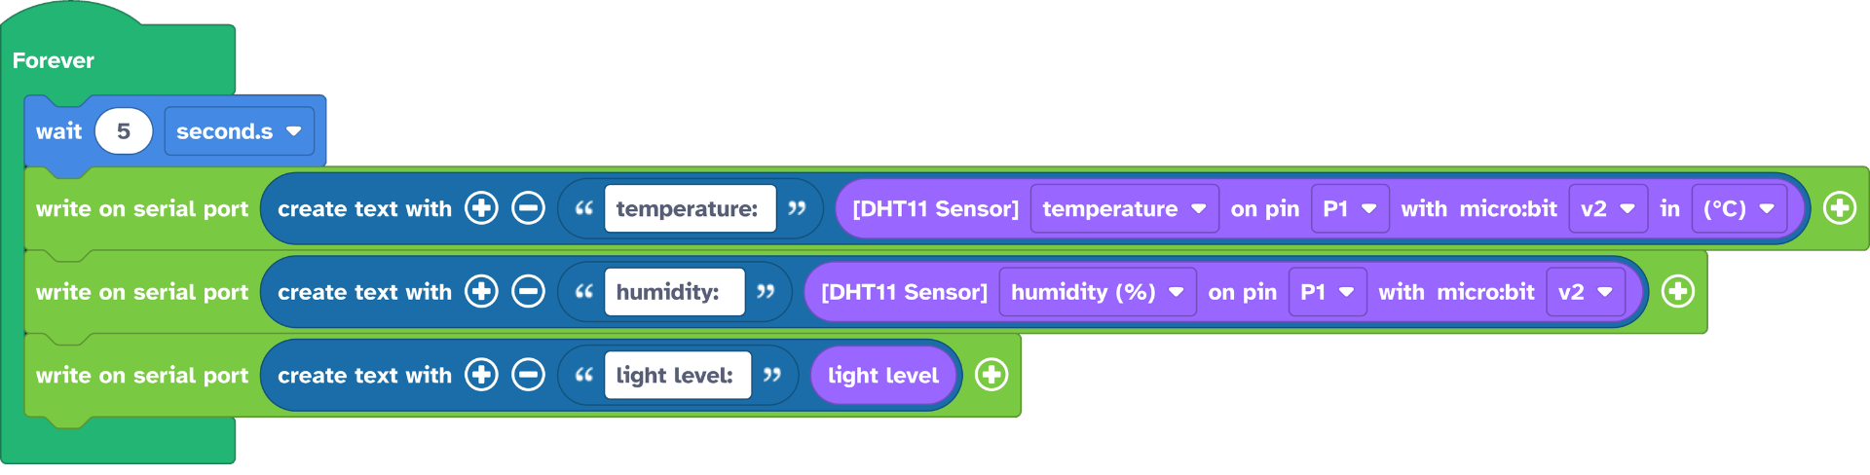This screenshot has width=1870, height=475.
Task: Select the purple light level block
Action: [x=882, y=375]
